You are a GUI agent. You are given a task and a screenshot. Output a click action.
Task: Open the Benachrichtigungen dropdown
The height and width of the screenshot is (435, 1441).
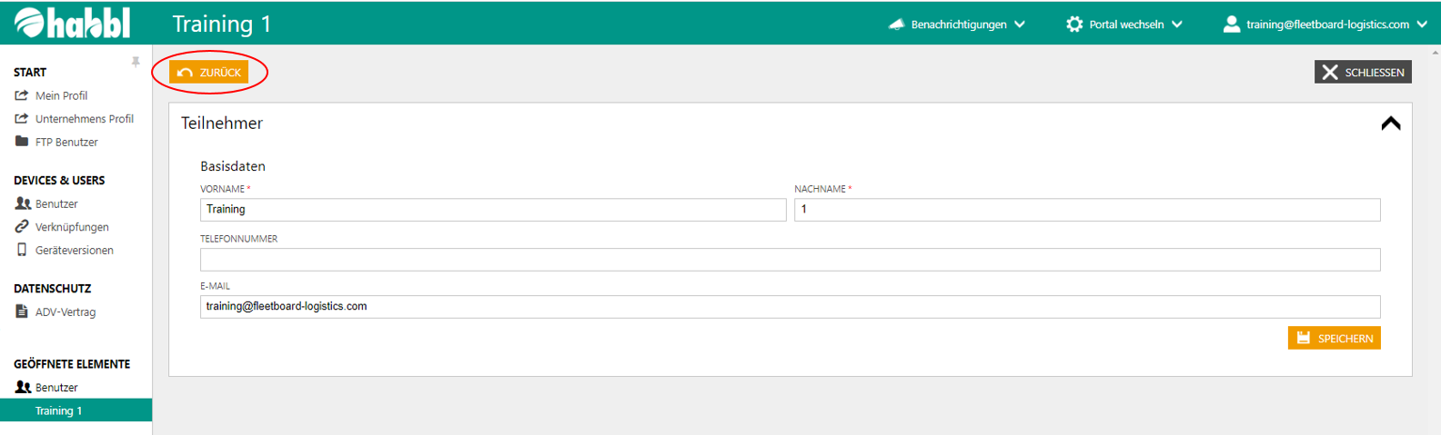(959, 25)
